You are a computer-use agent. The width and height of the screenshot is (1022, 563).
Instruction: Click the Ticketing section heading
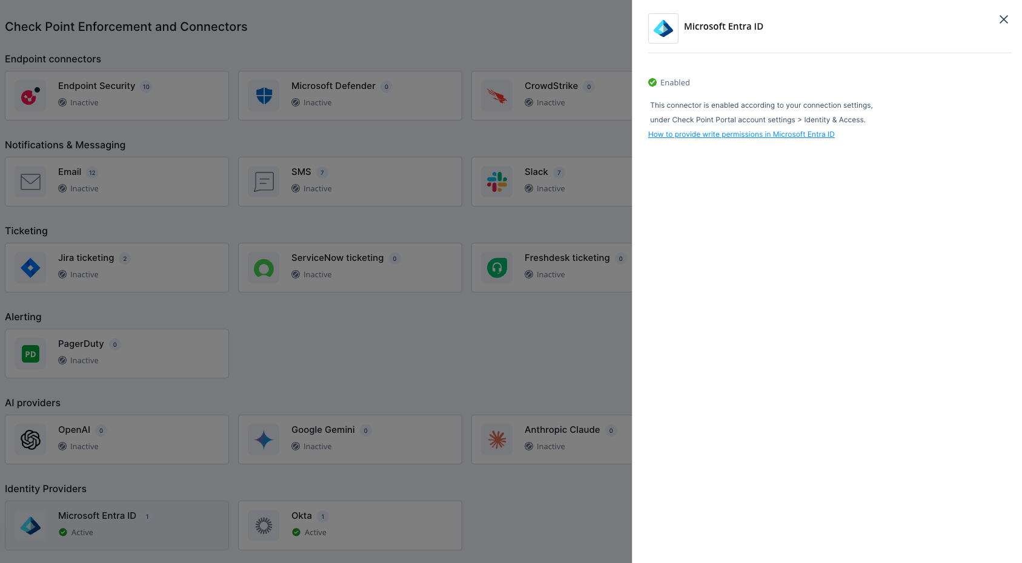(26, 231)
